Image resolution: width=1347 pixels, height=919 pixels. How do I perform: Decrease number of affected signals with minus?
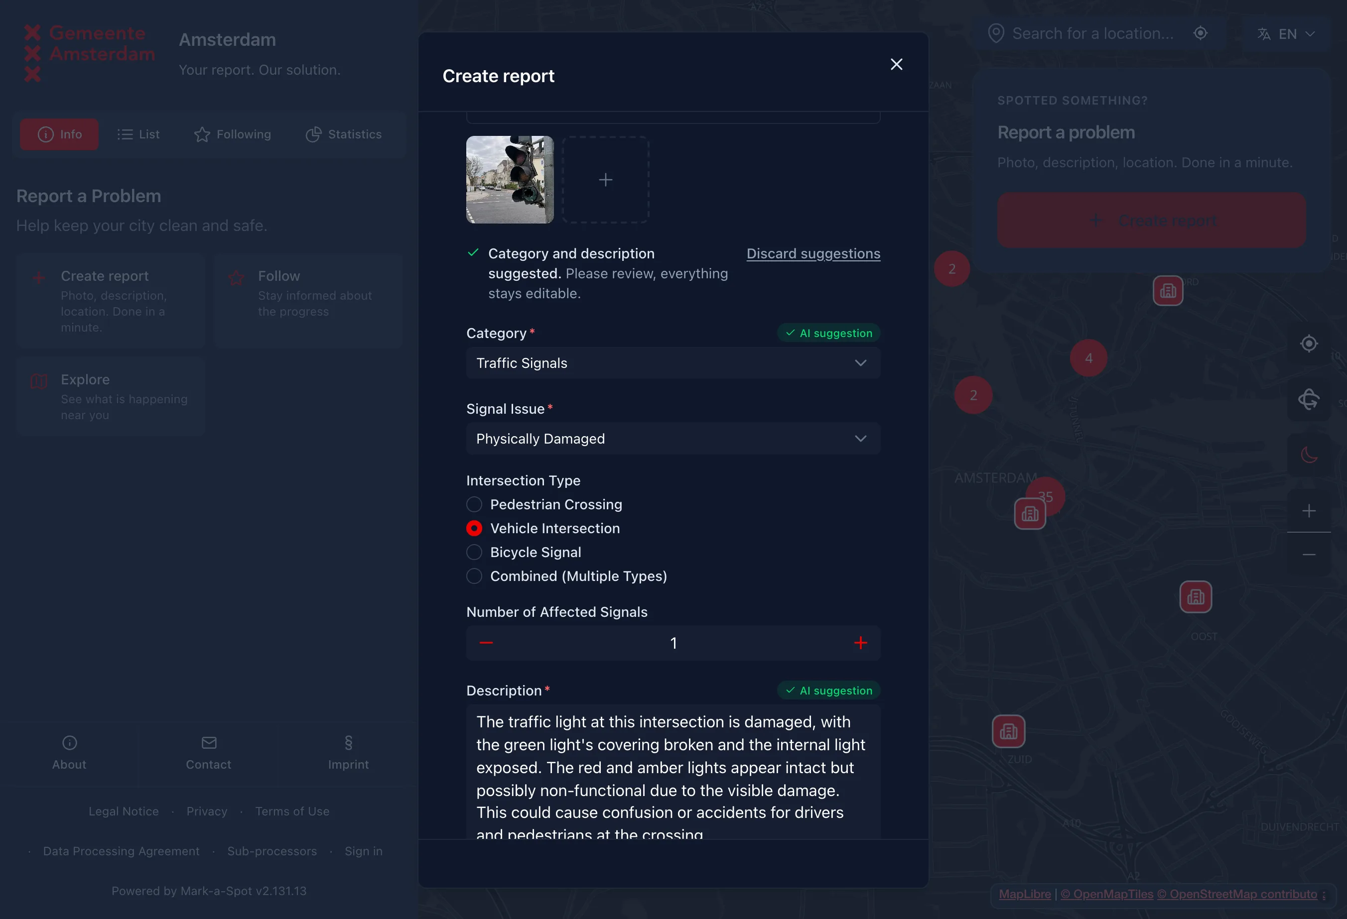pos(486,643)
